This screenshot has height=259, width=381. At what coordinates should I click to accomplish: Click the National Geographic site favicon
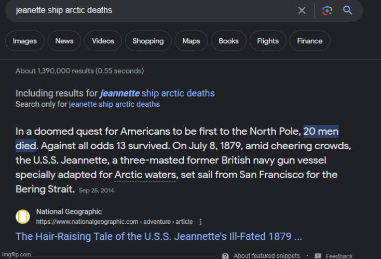(23, 217)
